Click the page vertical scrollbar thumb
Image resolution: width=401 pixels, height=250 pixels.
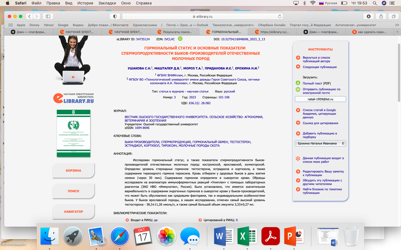[x=399, y=73]
